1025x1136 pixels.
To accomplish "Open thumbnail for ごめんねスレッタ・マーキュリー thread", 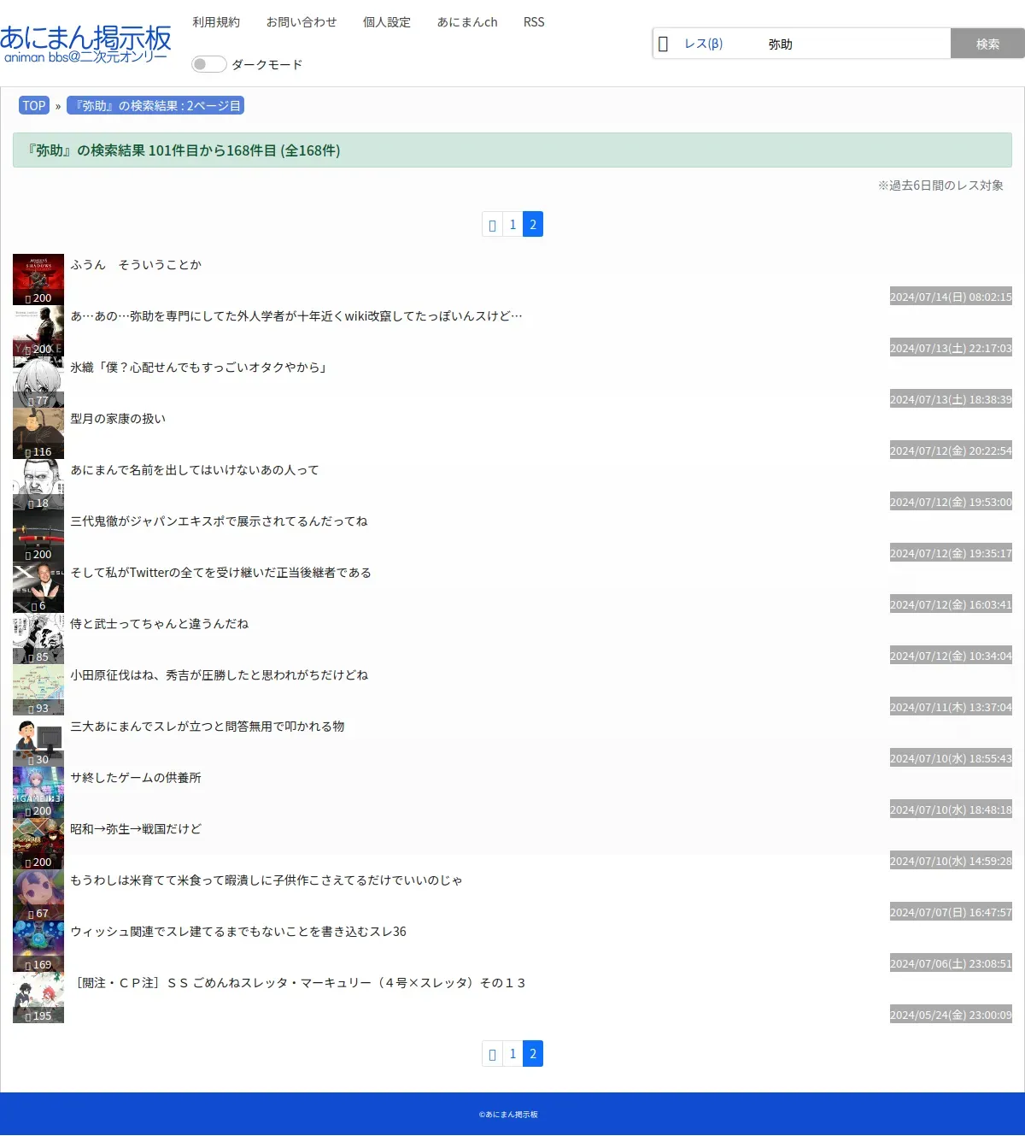I will pyautogui.click(x=38, y=998).
